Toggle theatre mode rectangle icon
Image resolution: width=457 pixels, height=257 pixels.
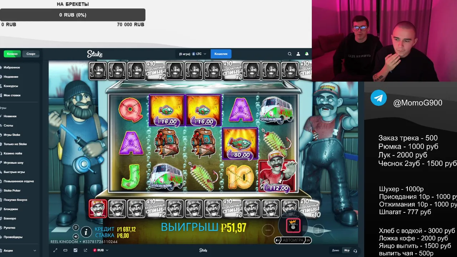[65, 250]
